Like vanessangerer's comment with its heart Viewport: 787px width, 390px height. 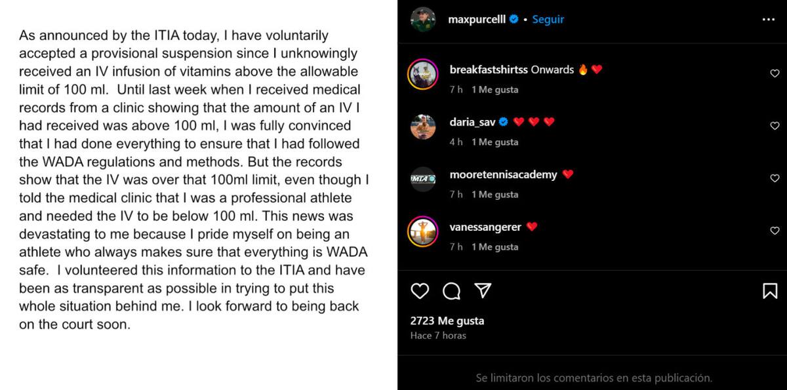click(x=774, y=231)
